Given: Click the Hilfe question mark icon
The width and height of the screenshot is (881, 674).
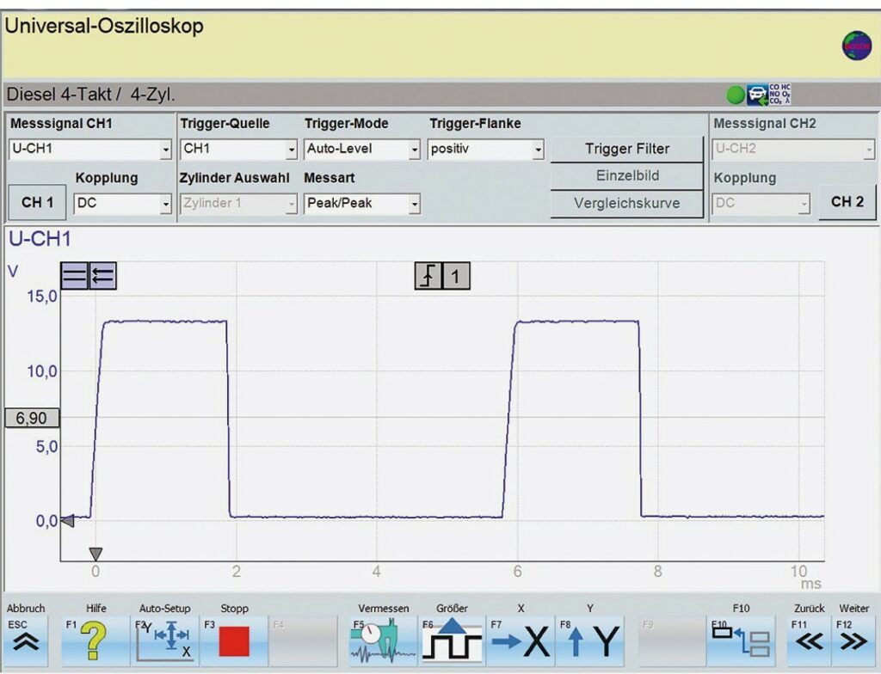Looking at the screenshot, I should (94, 640).
